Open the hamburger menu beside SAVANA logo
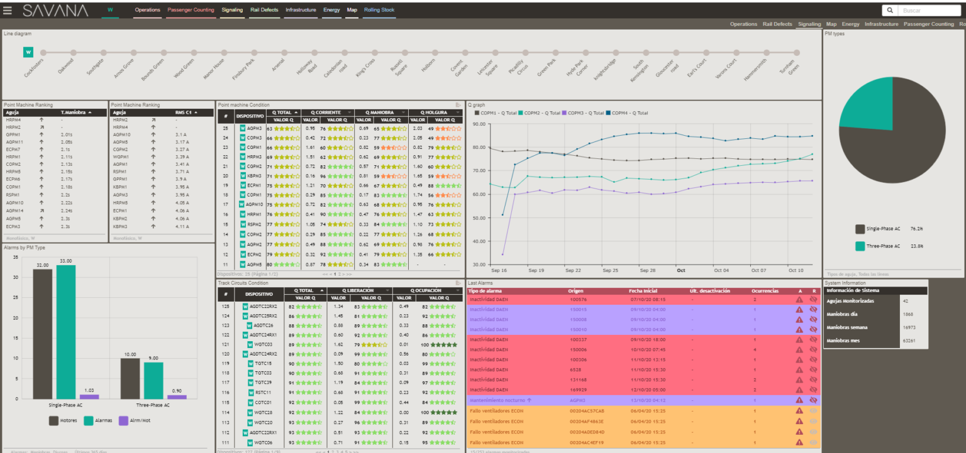966x453 pixels. (x=8, y=10)
